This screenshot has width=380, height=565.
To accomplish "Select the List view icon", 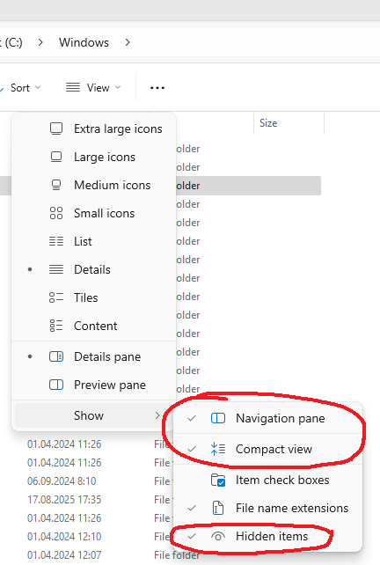I will (56, 241).
